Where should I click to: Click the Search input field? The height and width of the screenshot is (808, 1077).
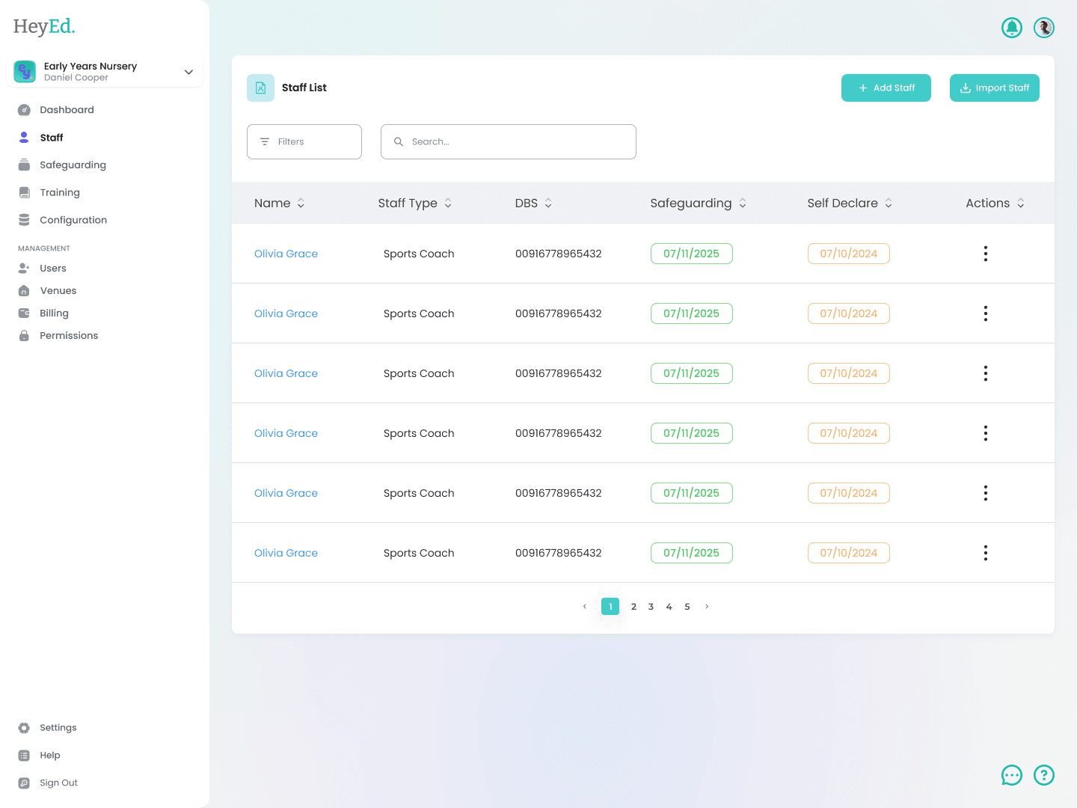coord(509,141)
